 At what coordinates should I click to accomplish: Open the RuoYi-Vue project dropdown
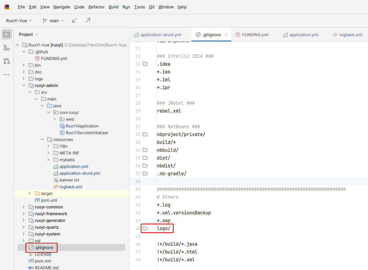pos(19,21)
